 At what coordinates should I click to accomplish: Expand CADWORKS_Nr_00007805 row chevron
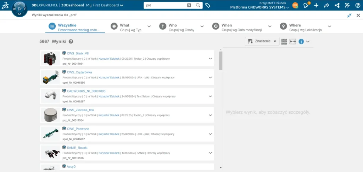(x=210, y=96)
